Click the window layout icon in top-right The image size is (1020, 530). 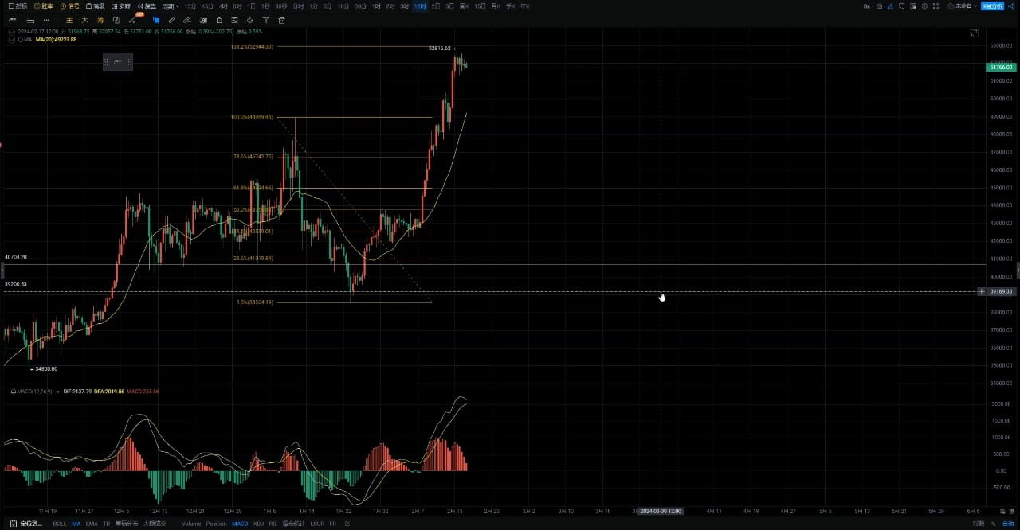click(x=913, y=6)
